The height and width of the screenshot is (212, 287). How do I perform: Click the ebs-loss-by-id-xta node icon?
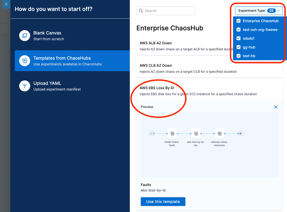(196, 133)
